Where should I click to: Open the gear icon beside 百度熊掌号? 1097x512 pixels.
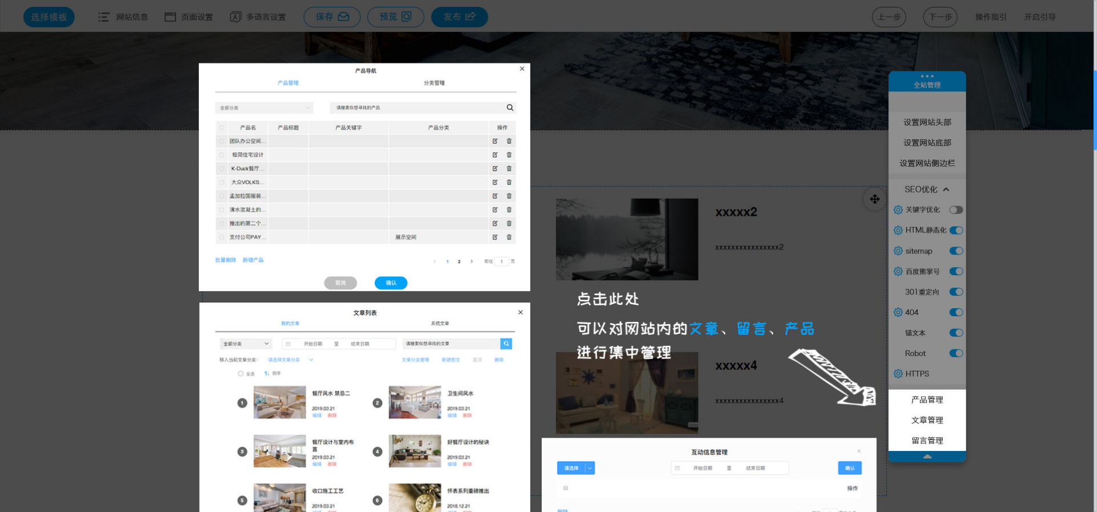click(x=898, y=272)
